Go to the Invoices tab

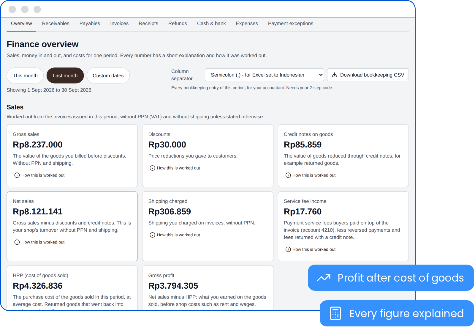[119, 23]
